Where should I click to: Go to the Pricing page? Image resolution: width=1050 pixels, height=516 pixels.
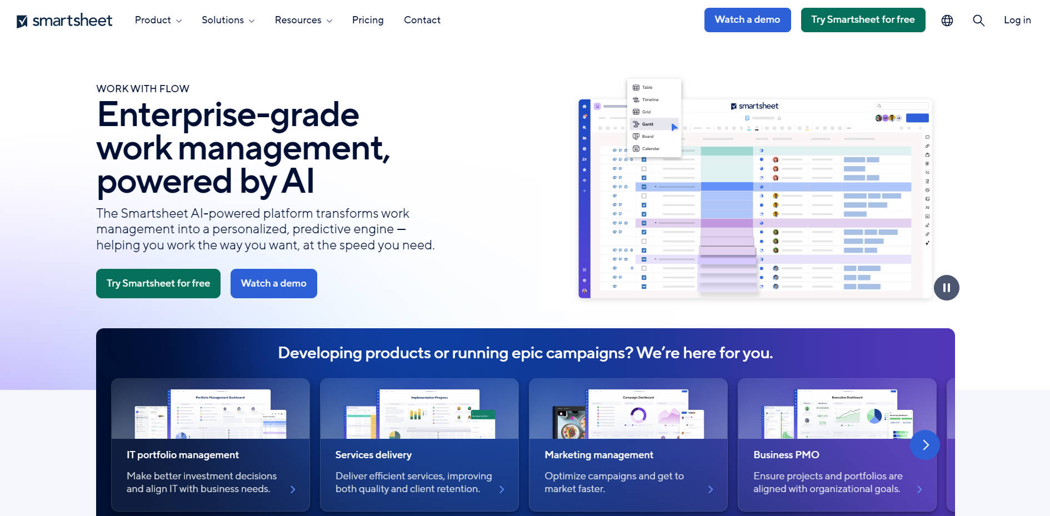tap(368, 20)
